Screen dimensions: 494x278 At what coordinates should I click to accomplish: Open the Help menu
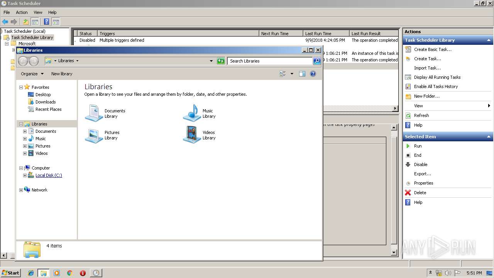click(x=52, y=12)
